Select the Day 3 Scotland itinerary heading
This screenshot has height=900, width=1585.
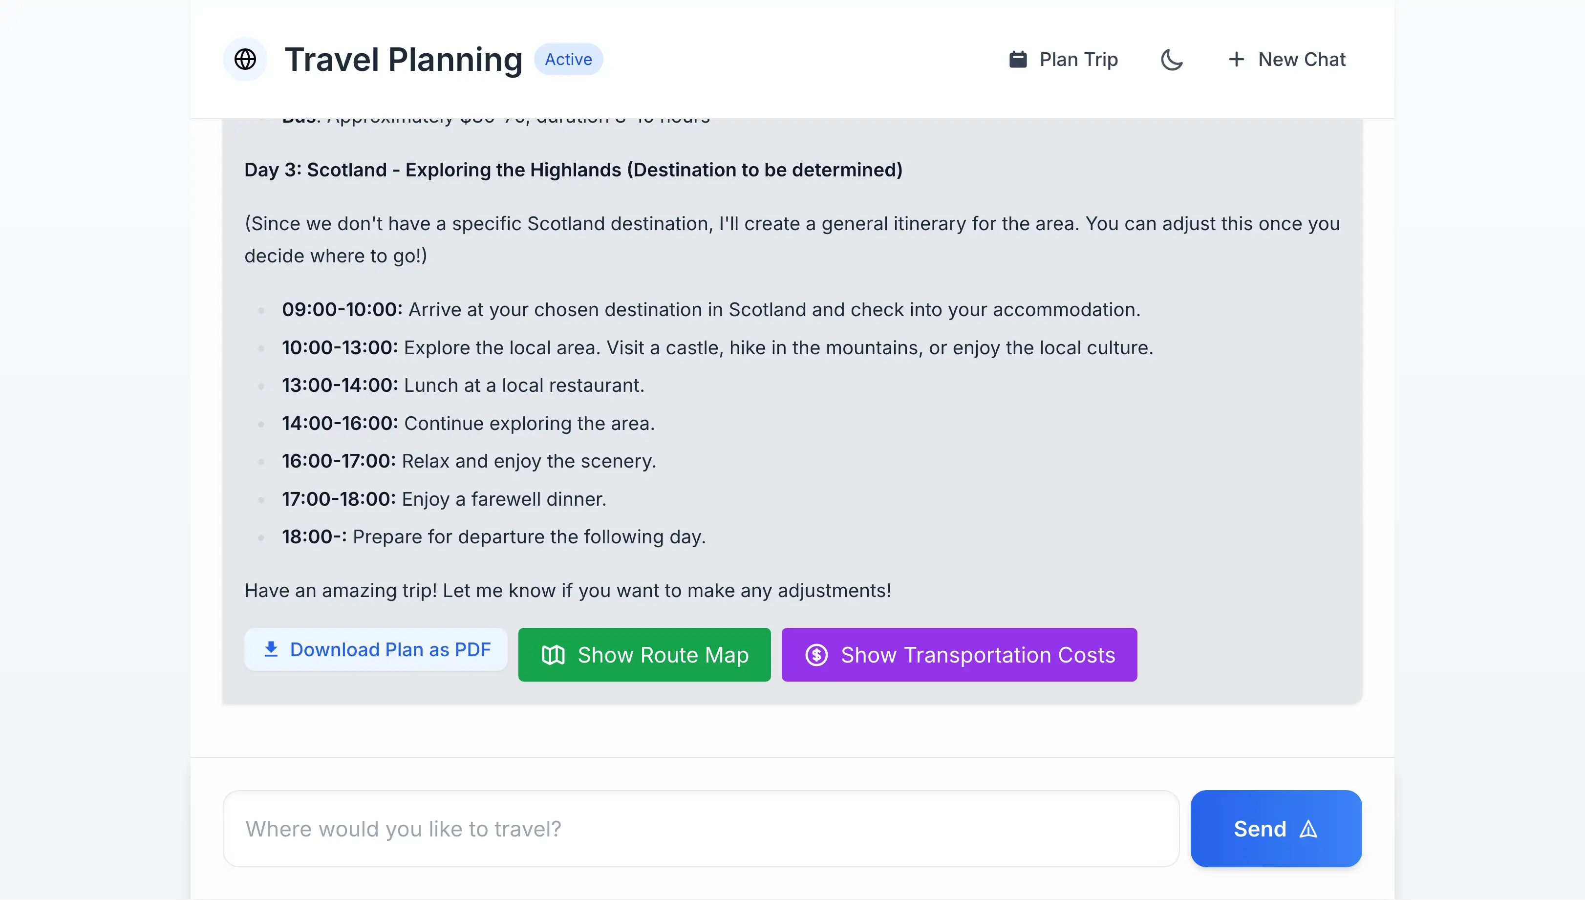click(573, 170)
